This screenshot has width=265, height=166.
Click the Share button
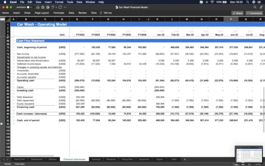coord(238,13)
